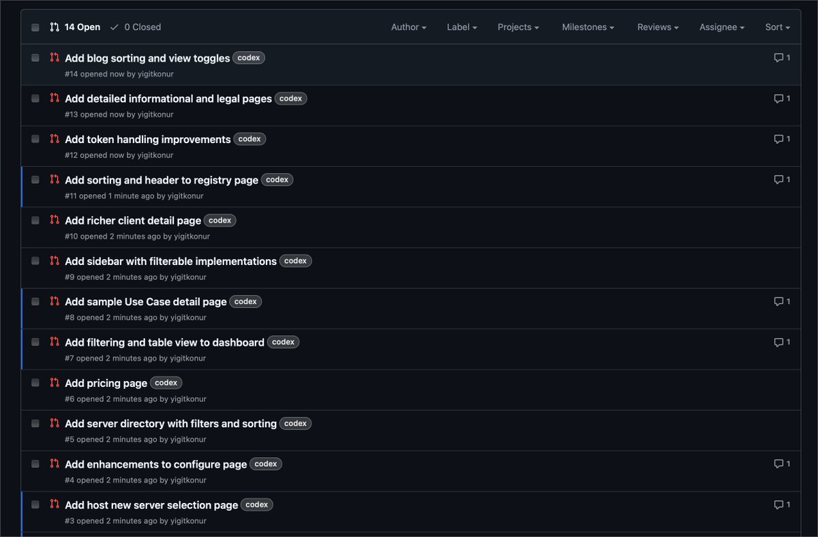Click pull request icon for #8 Use Case detail

point(55,301)
